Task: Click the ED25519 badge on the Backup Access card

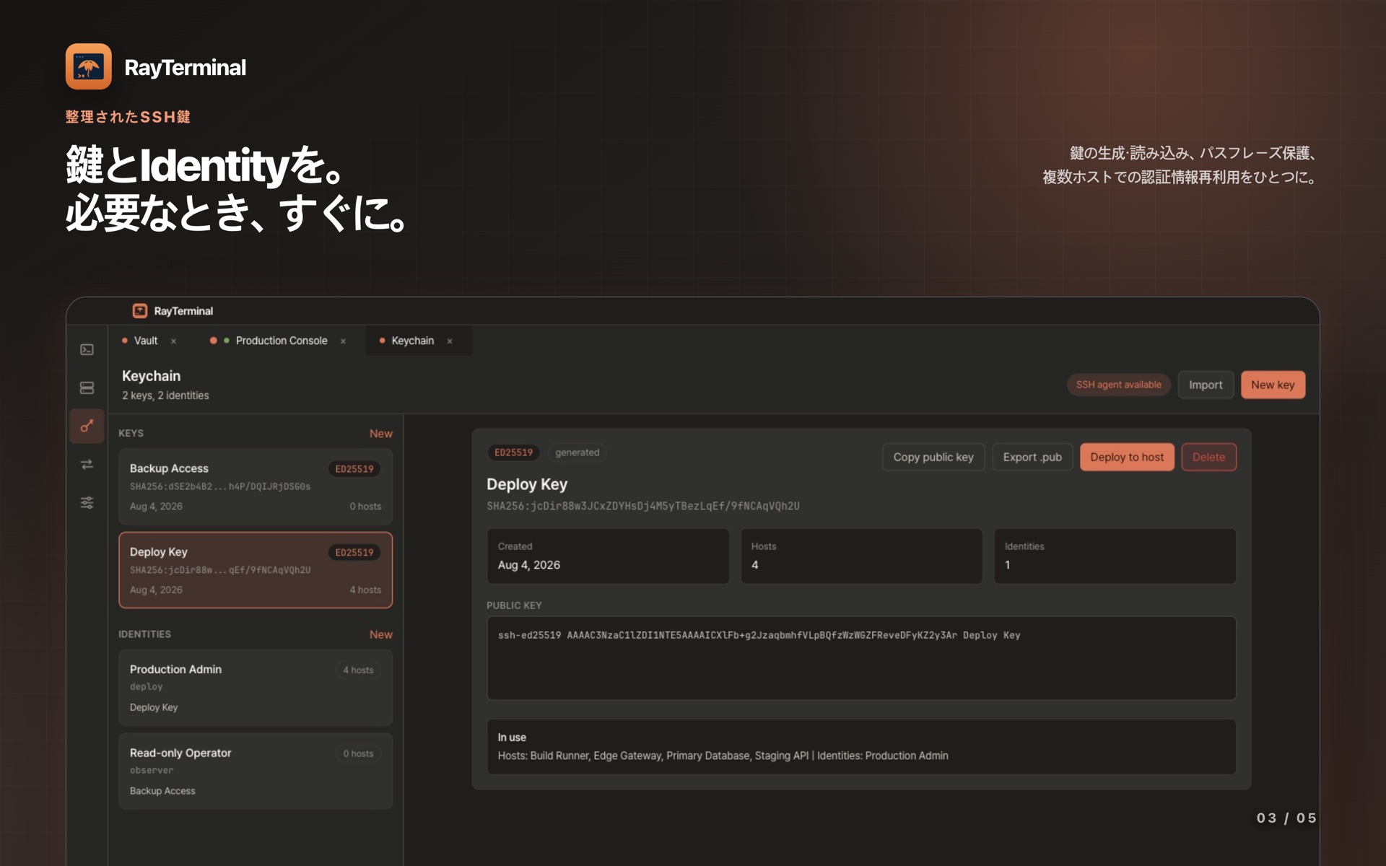Action: click(354, 469)
